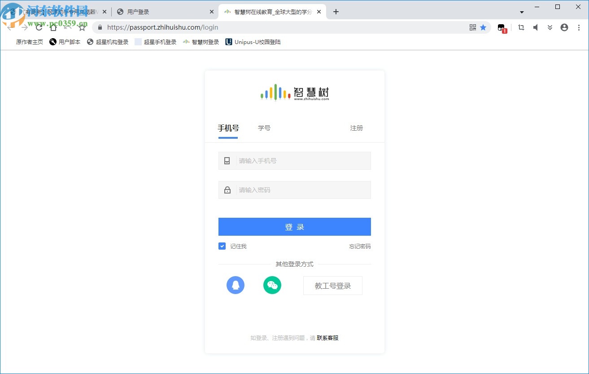Screen dimensions: 589x374
Task: Click the extension icon showing notification badge
Action: (502, 27)
